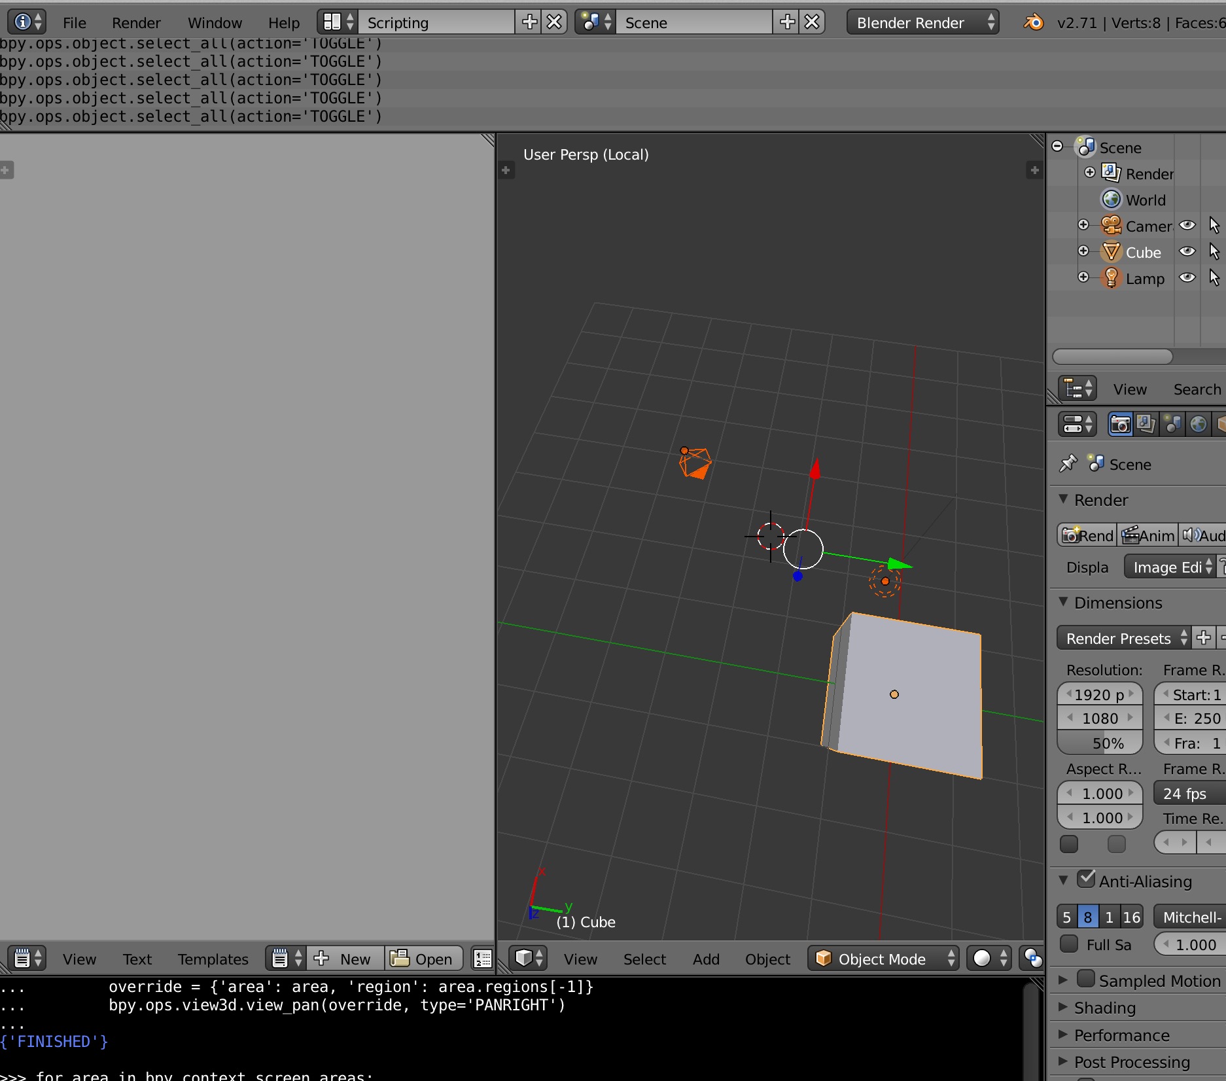Open the pivot point selector icon
This screenshot has width=1226, height=1081.
pyautogui.click(x=1032, y=959)
